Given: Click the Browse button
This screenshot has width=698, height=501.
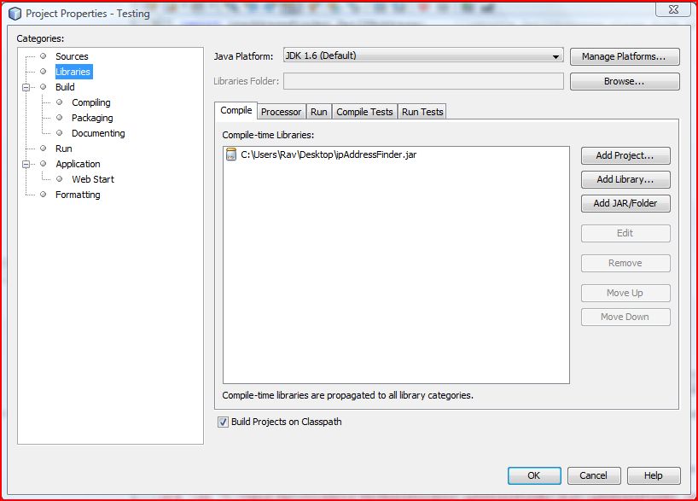Looking at the screenshot, I should (x=625, y=81).
